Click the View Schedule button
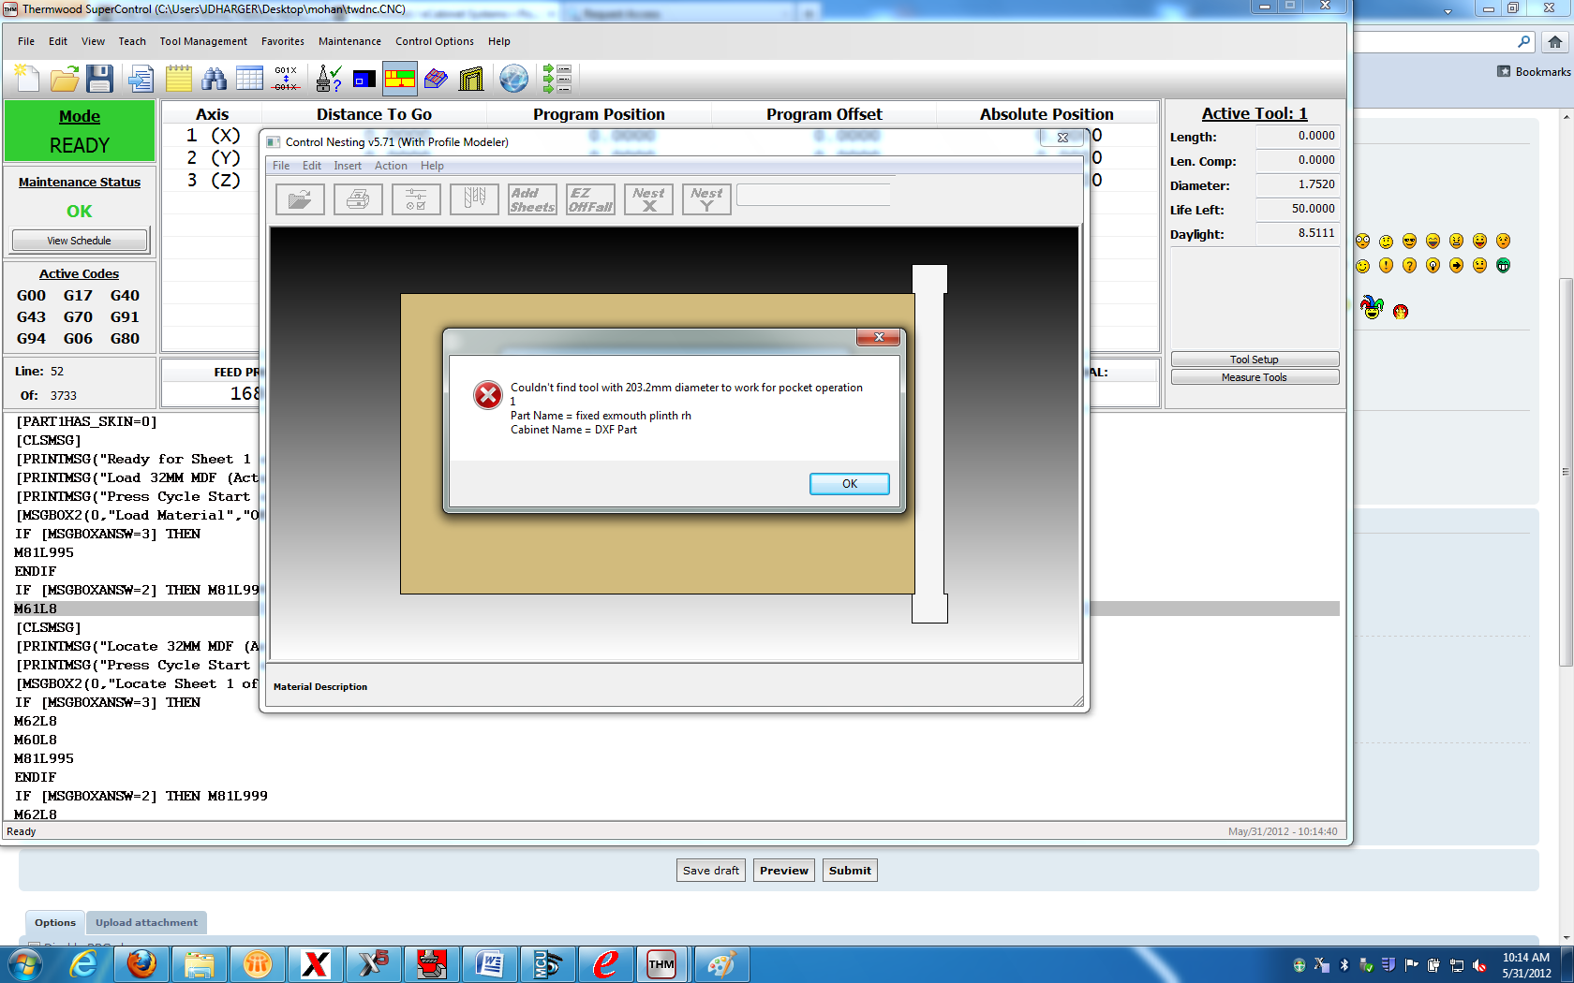This screenshot has width=1574, height=983. pyautogui.click(x=80, y=241)
